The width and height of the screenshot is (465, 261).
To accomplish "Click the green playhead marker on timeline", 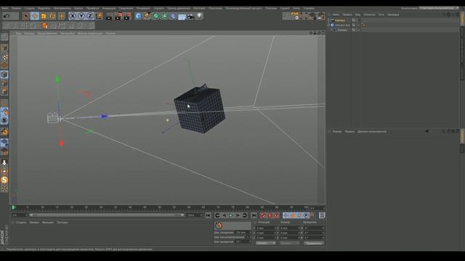I will 14,208.
